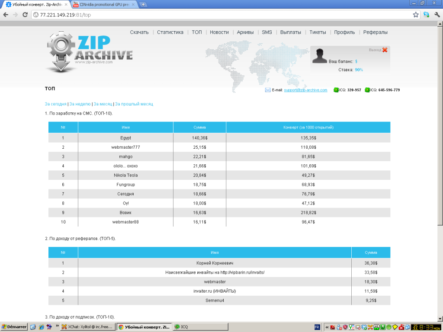Reload the page with the refresh icon
The height and width of the screenshot is (332, 443).
click(25, 15)
